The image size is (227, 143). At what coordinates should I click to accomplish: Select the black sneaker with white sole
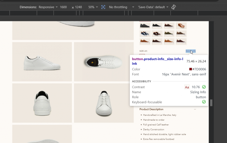[157, 26]
